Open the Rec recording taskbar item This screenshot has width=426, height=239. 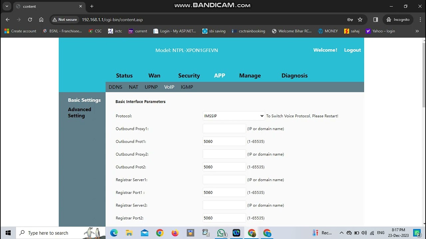[x=322, y=233]
